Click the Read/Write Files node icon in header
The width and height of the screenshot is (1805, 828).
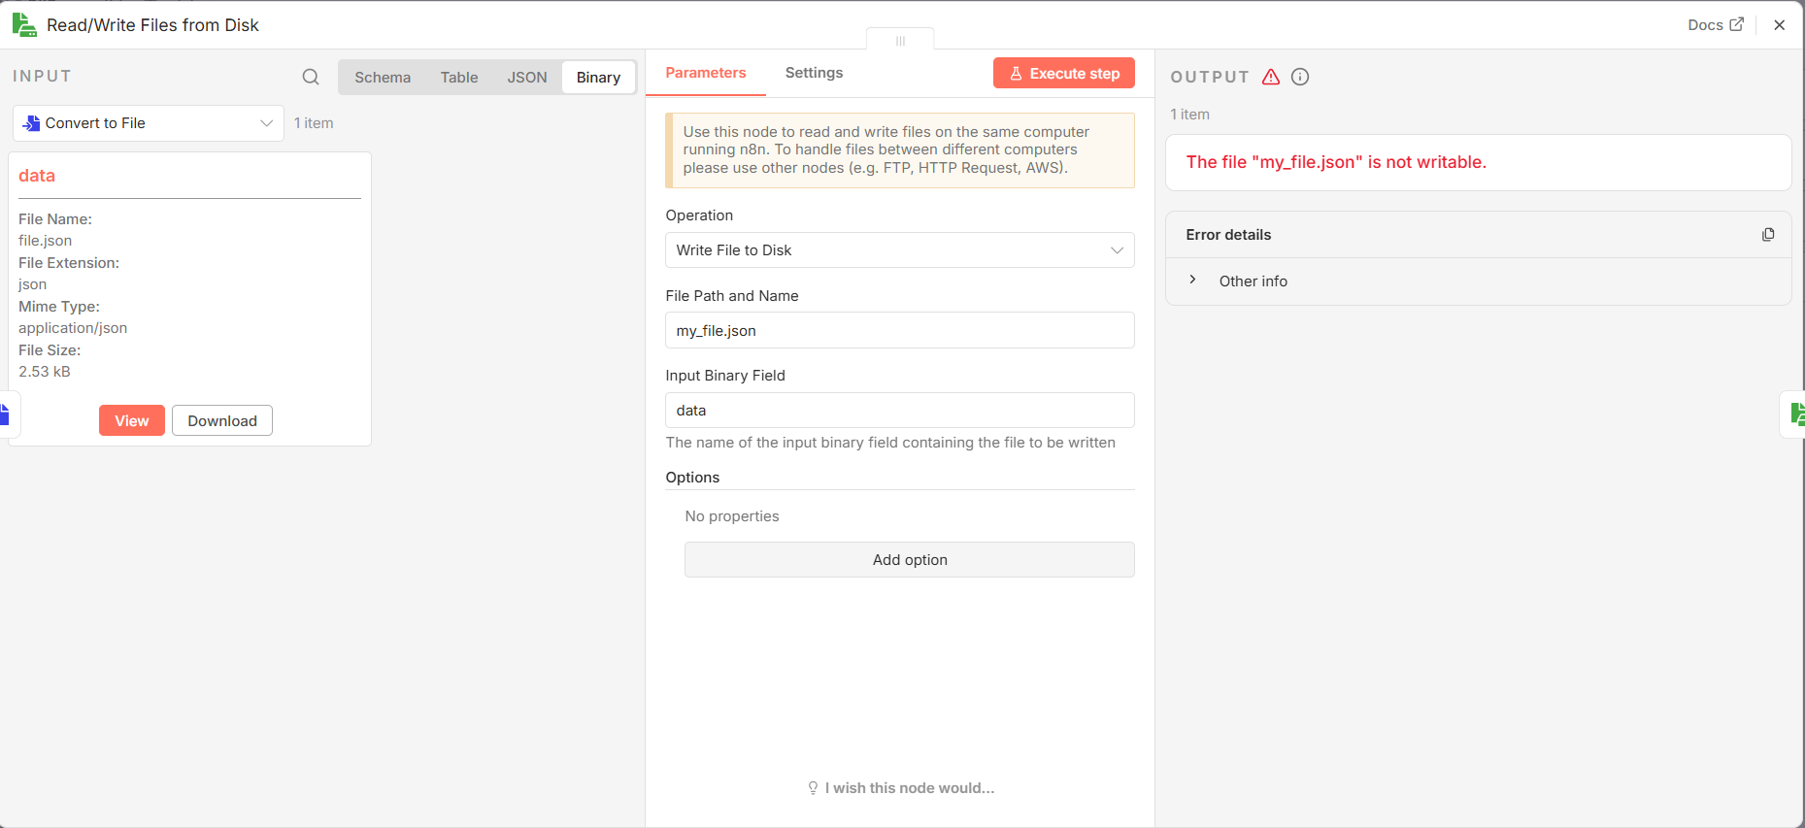point(24,25)
